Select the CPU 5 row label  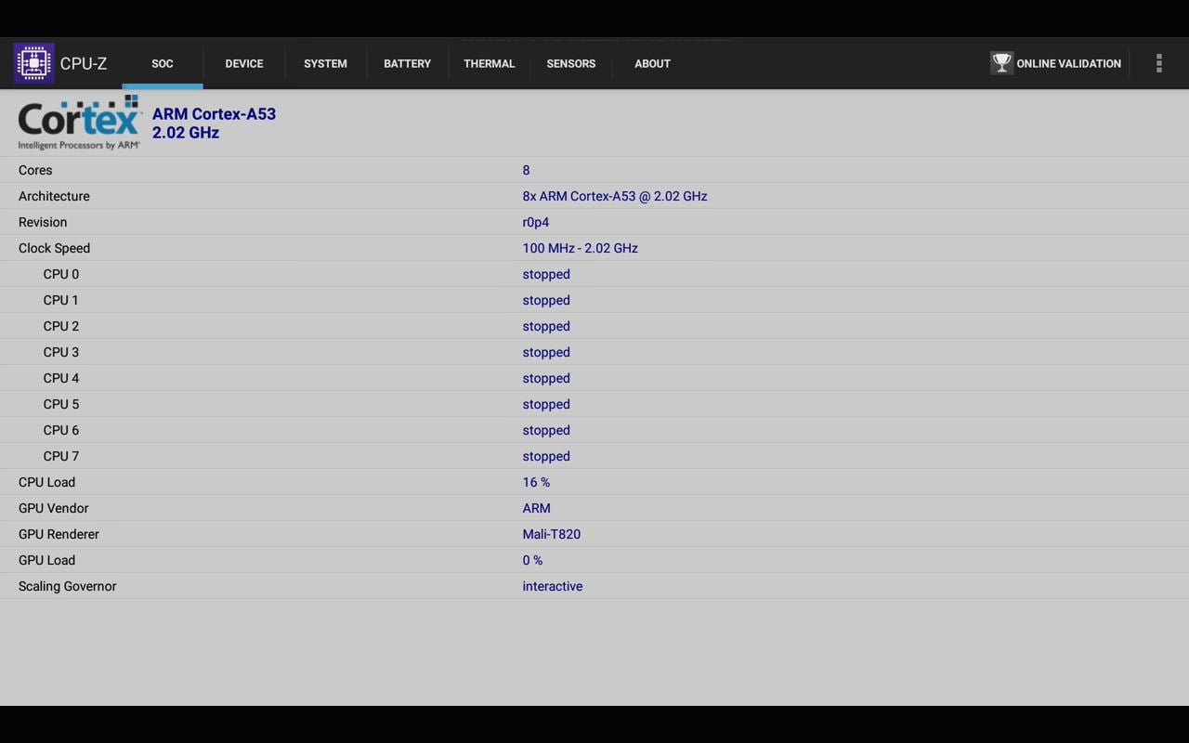point(61,404)
